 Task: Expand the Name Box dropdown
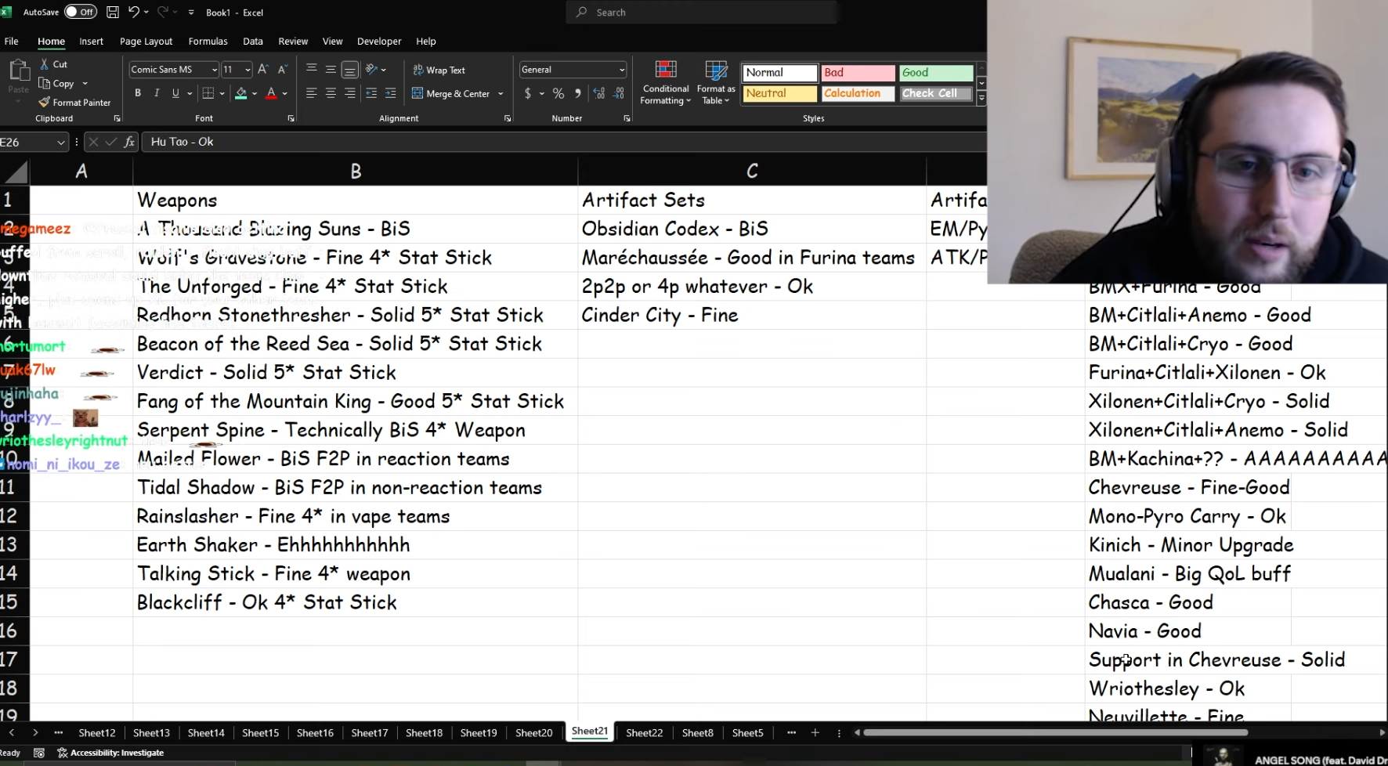(60, 142)
